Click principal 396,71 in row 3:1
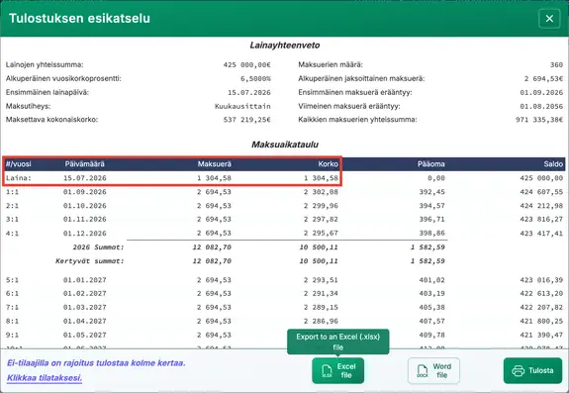The height and width of the screenshot is (393, 569). click(x=431, y=219)
